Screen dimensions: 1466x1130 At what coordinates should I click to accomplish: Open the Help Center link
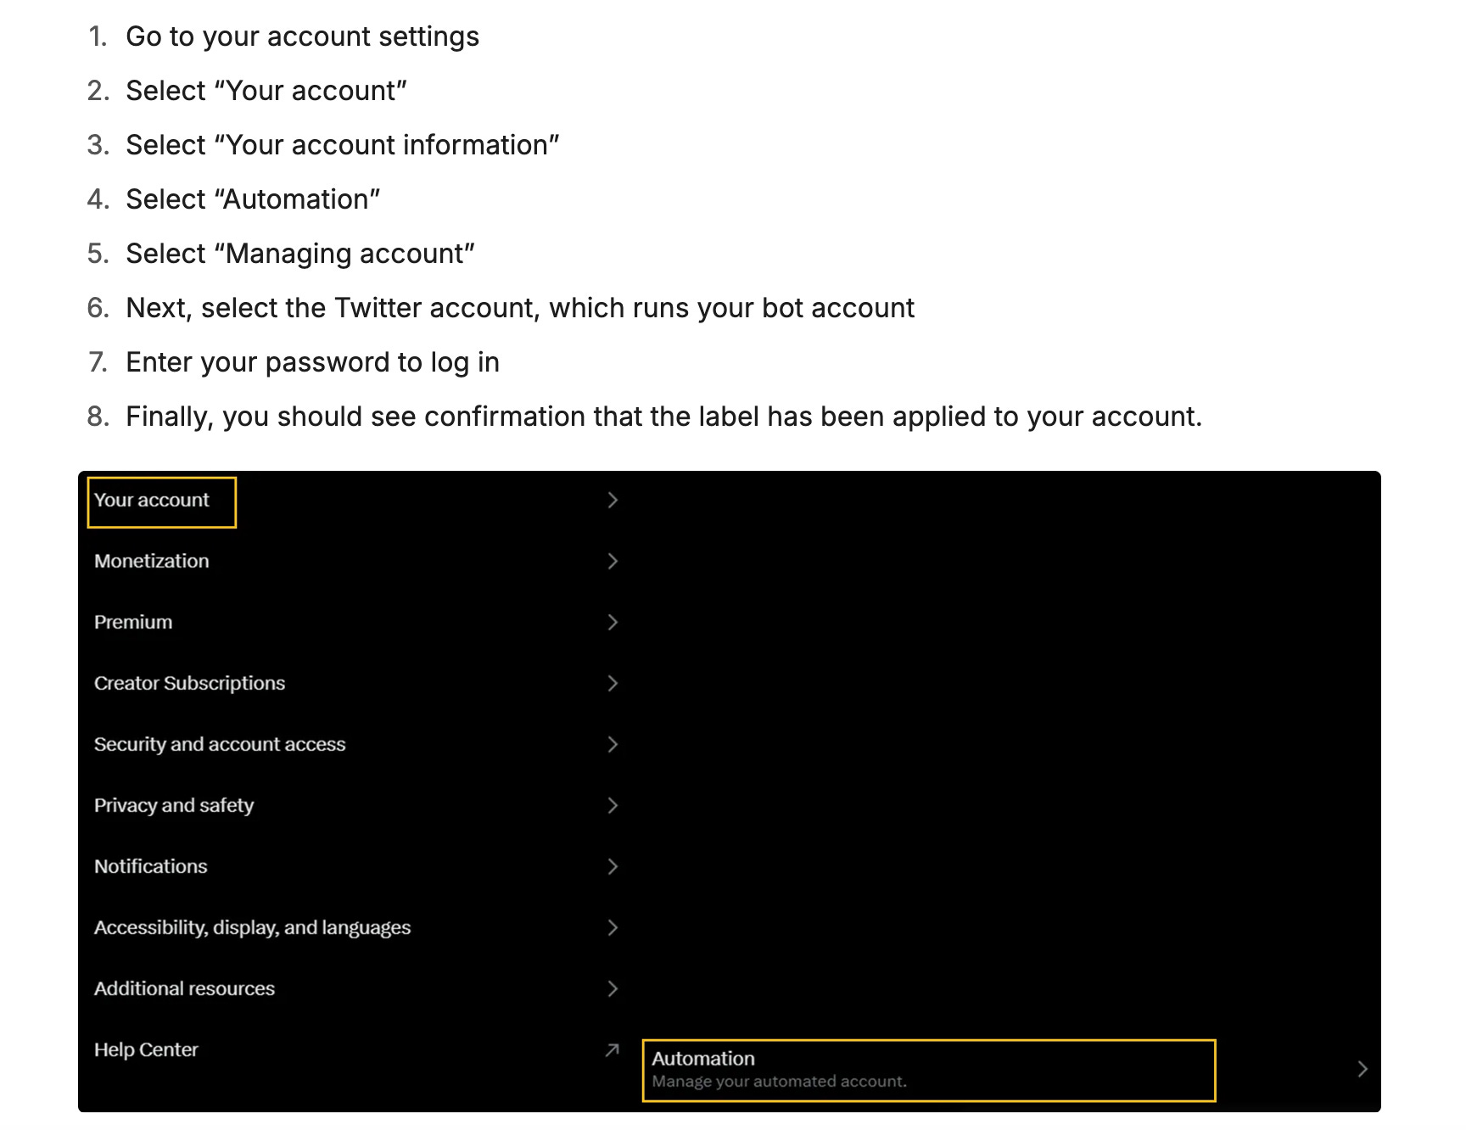coord(356,1050)
